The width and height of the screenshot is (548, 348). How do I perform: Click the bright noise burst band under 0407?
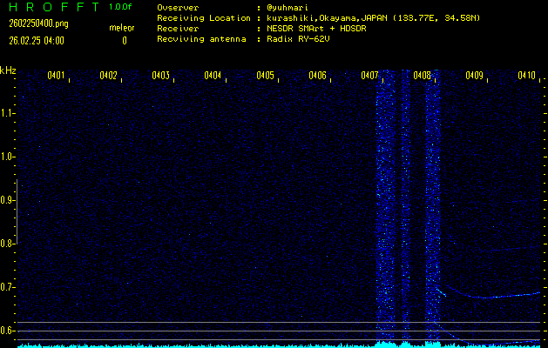[384, 209]
